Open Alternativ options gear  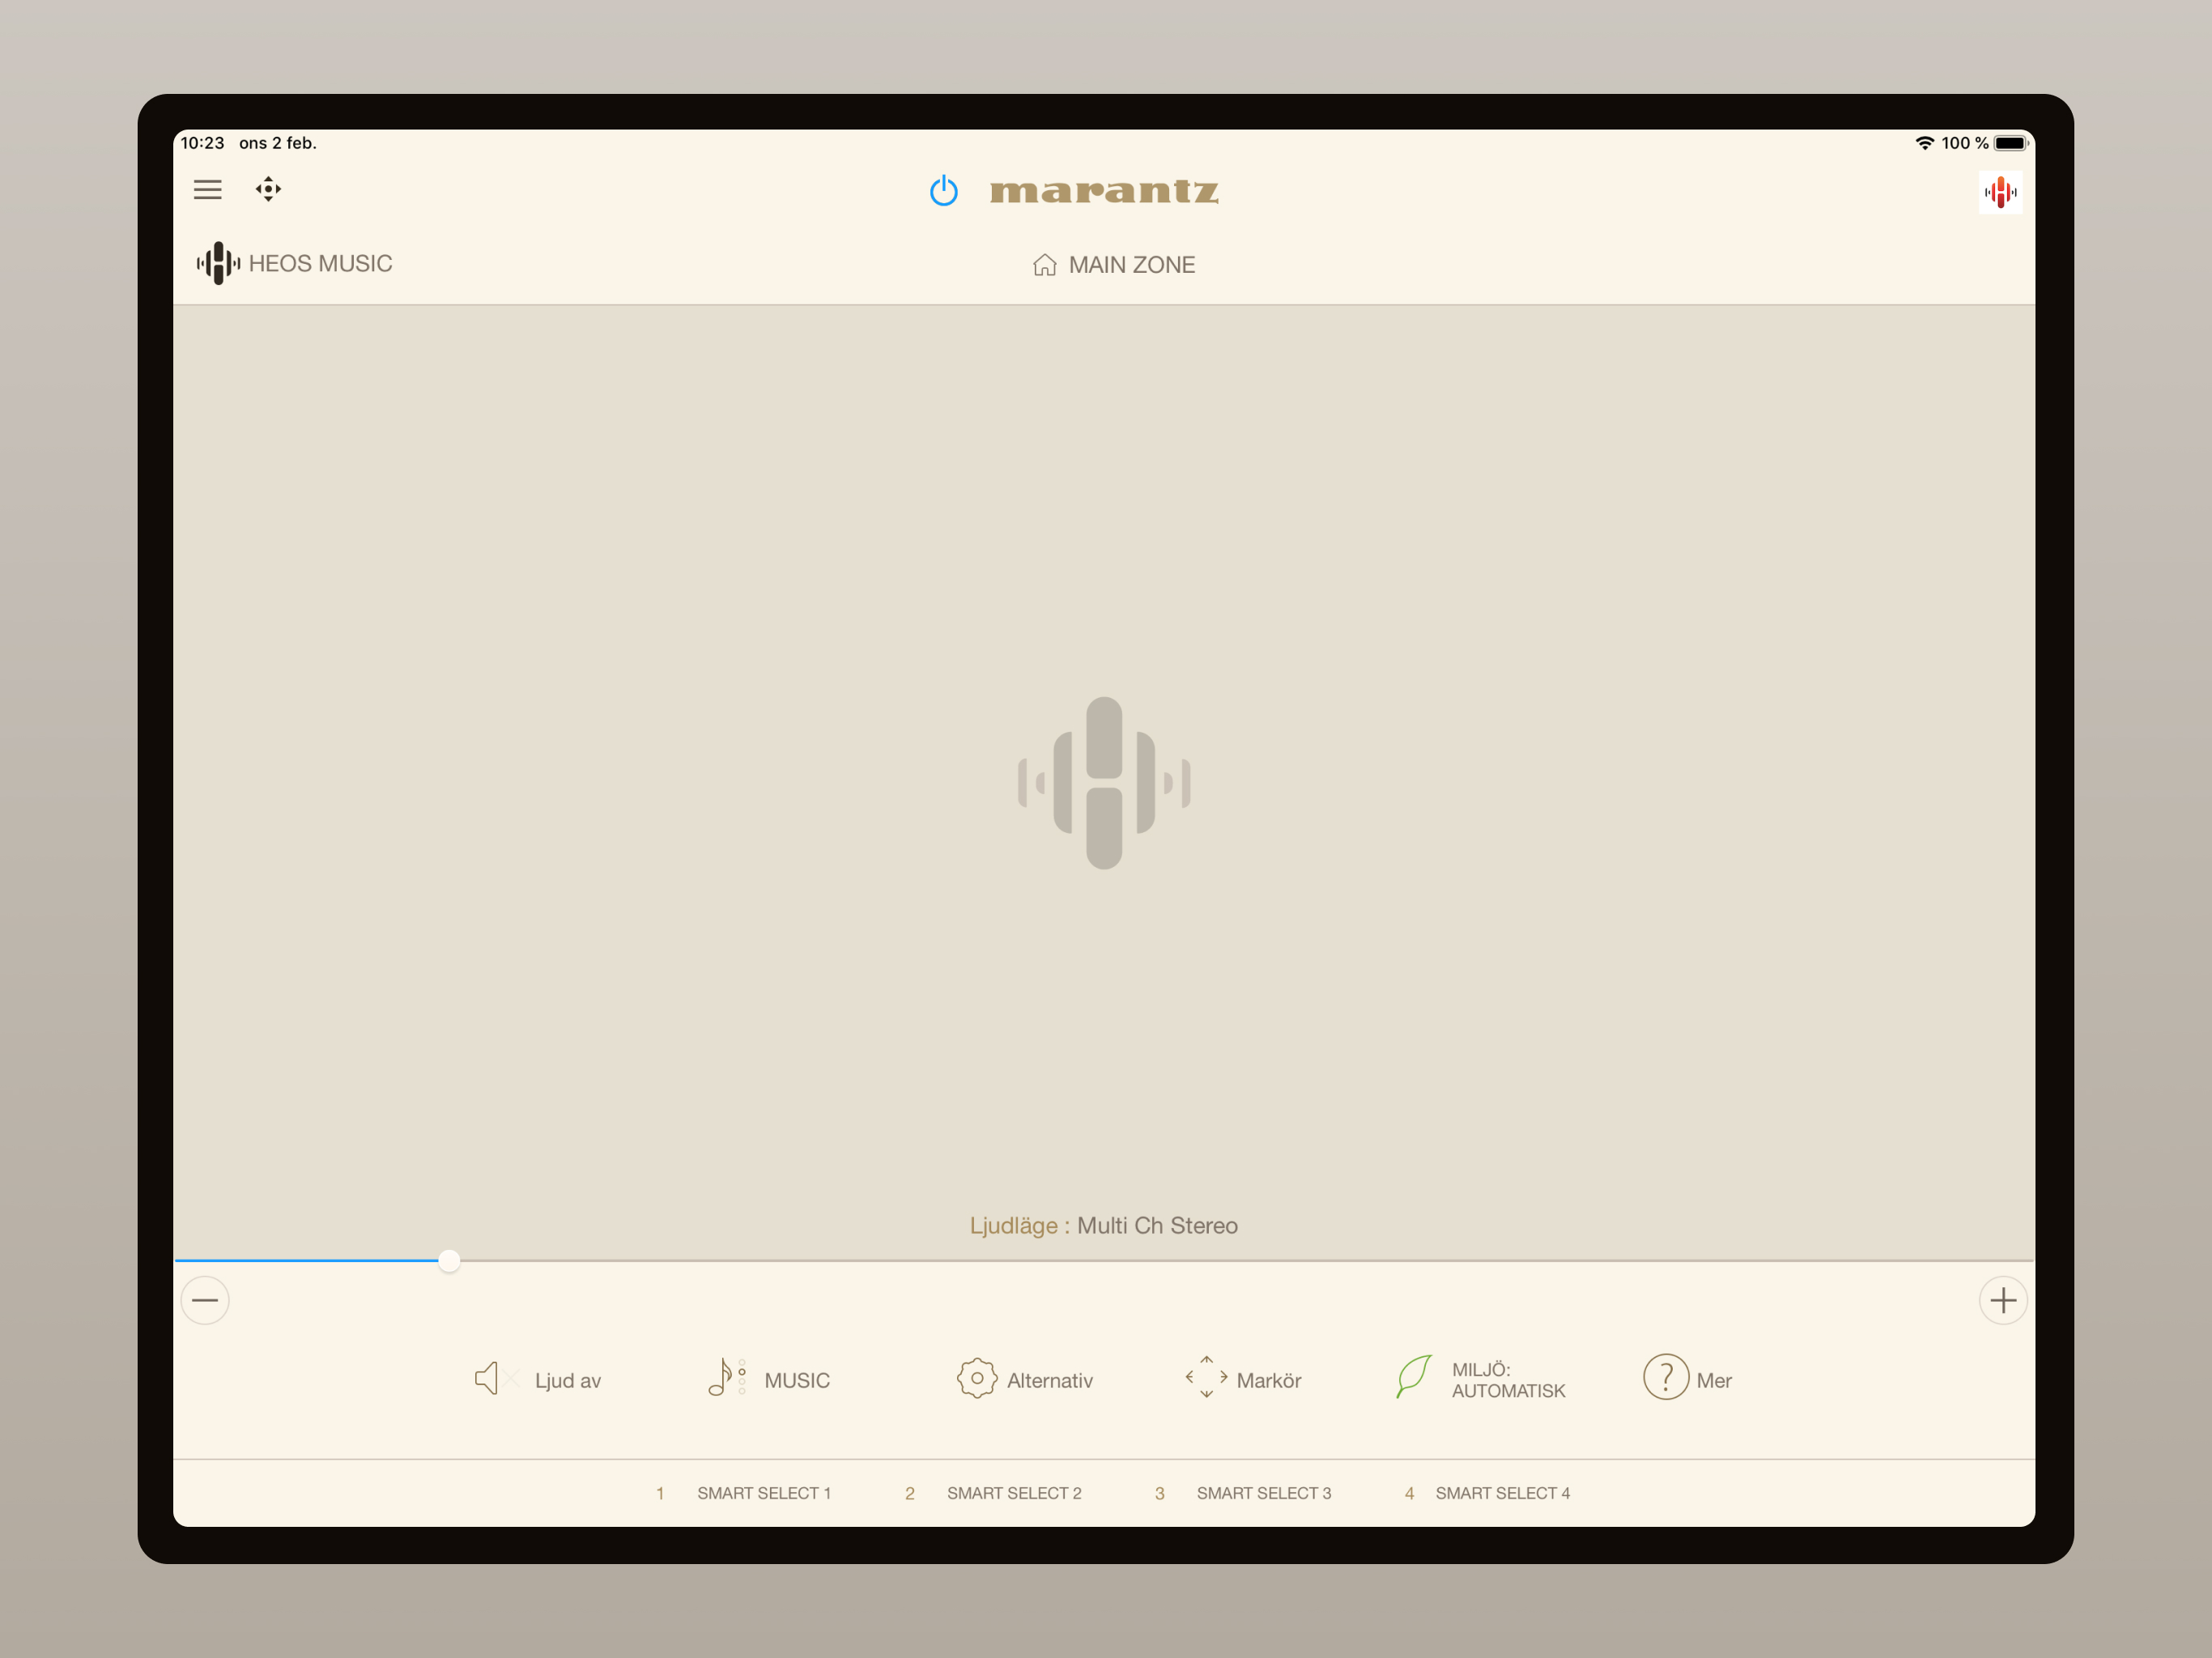pos(1025,1380)
